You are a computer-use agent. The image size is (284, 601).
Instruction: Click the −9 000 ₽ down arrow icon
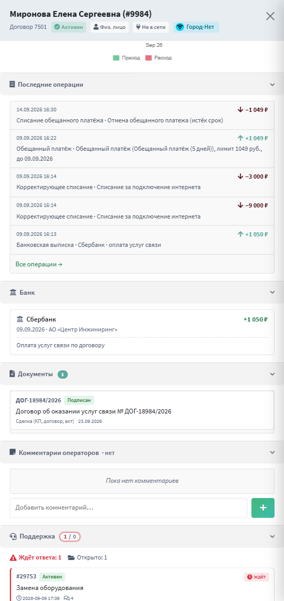240,205
